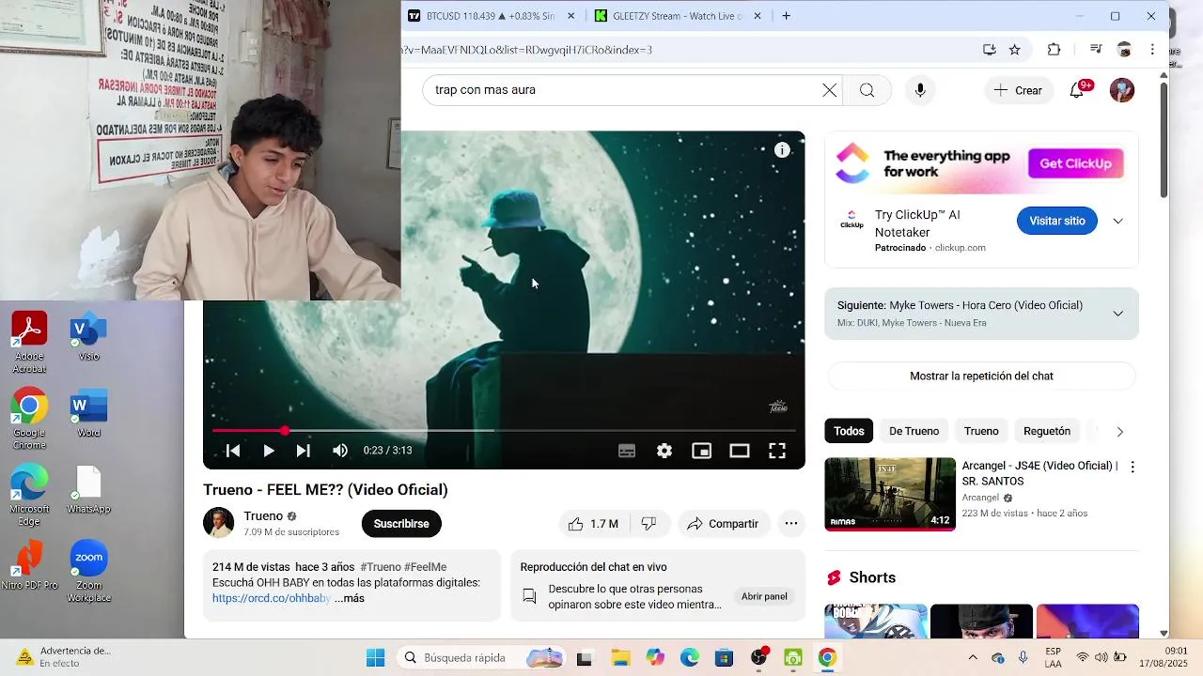
Task: Open the Crear menu
Action: pos(1018,90)
